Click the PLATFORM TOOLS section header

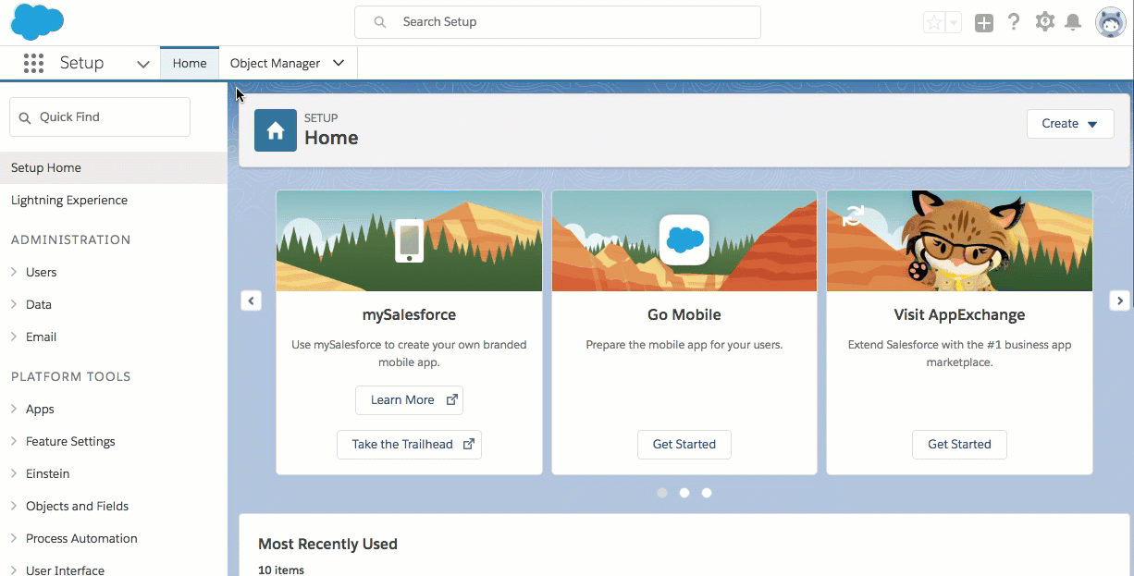71,376
